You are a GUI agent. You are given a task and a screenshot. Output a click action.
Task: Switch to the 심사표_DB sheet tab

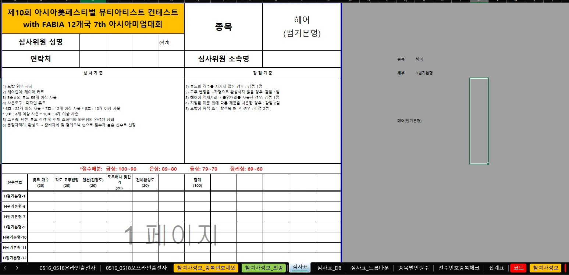click(x=328, y=268)
